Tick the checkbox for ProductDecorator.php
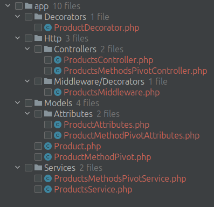This screenshot has height=207, width=214. click(38, 27)
